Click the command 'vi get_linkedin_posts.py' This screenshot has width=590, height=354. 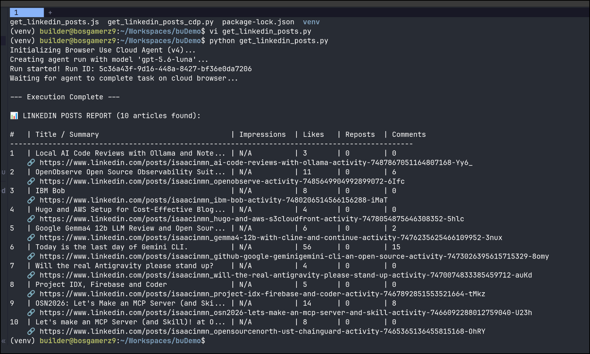click(260, 31)
